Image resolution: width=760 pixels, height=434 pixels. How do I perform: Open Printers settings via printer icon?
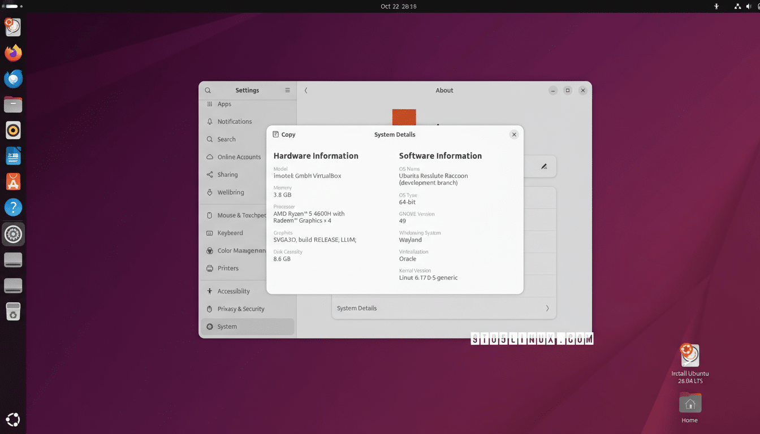210,268
